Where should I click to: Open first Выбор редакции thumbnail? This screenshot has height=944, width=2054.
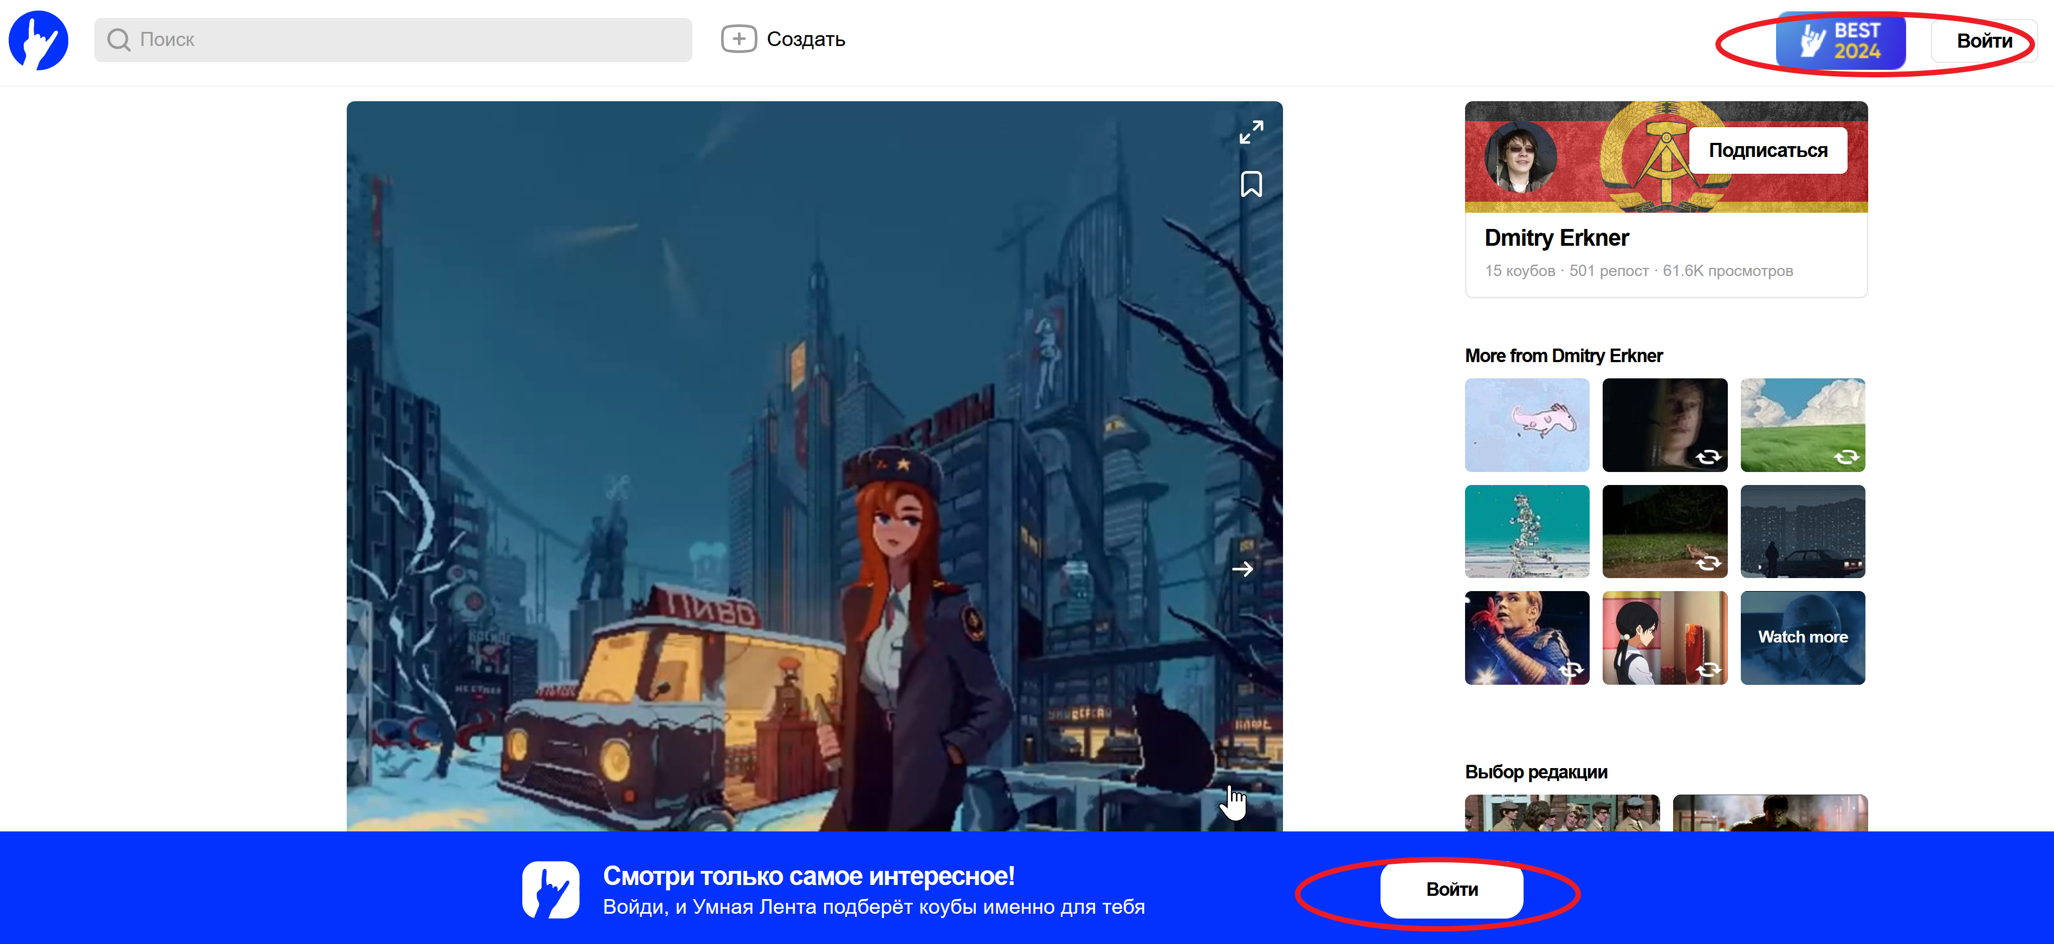click(1561, 812)
